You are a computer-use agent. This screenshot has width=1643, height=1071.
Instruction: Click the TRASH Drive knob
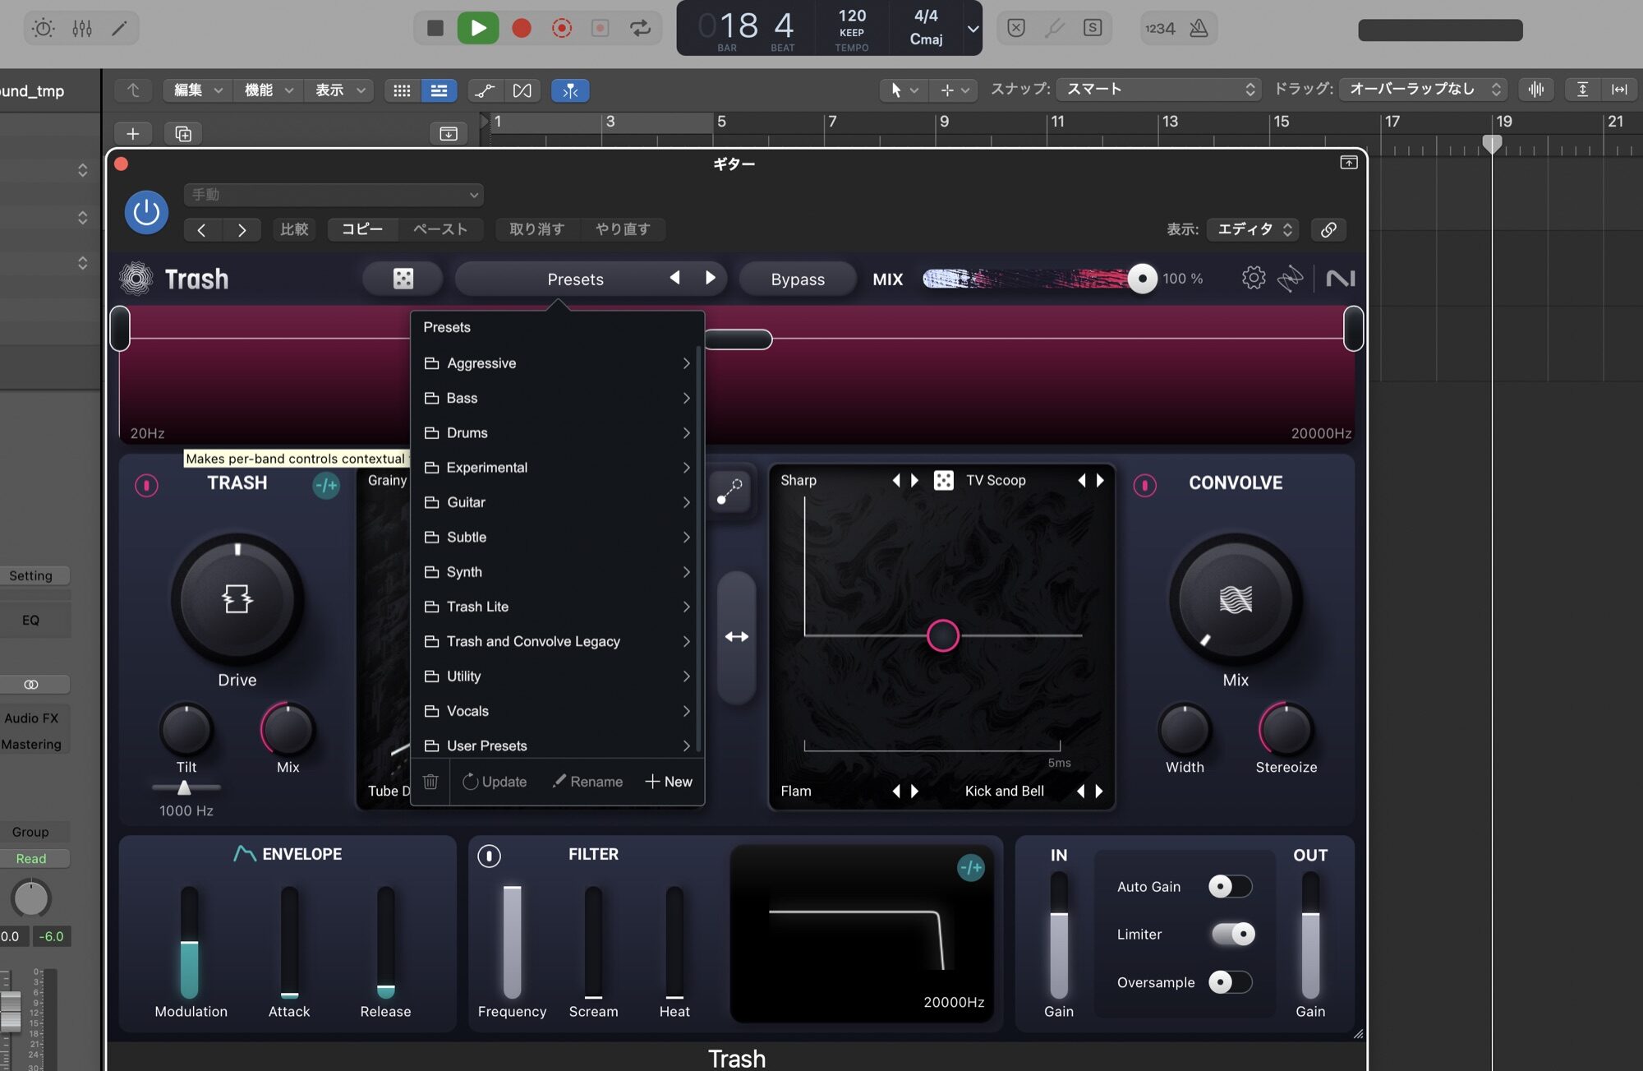click(x=237, y=599)
